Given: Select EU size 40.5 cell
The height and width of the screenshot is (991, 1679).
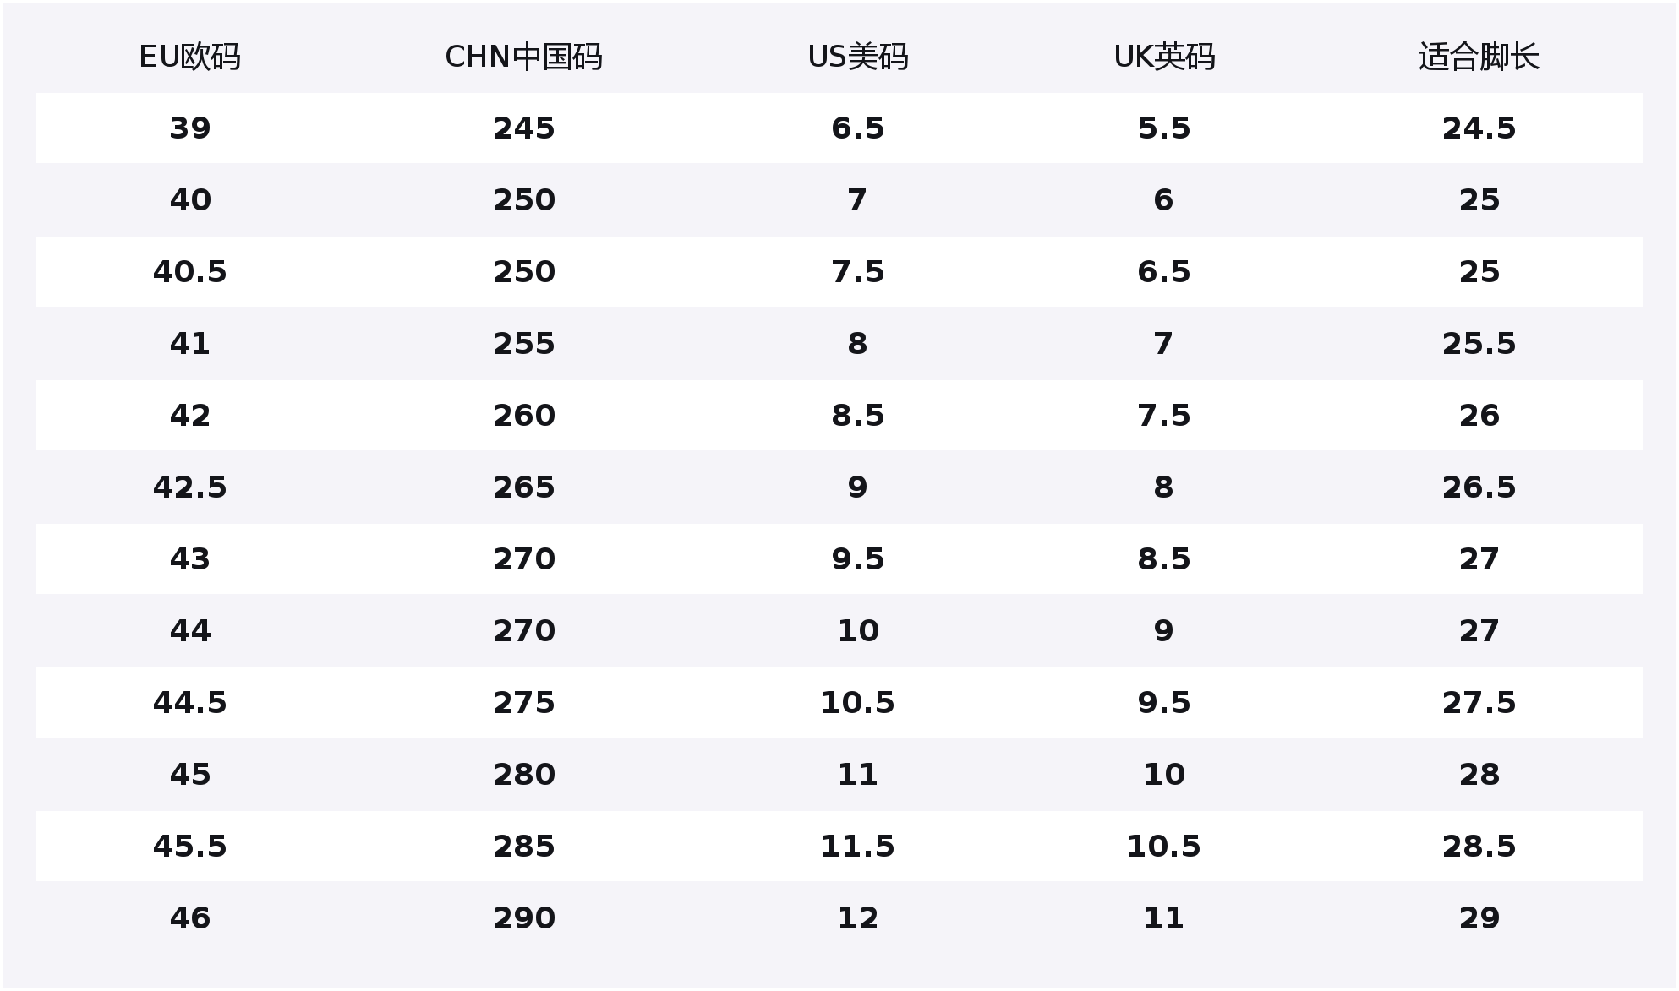Looking at the screenshot, I should (x=189, y=272).
